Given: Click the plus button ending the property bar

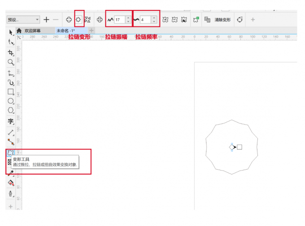Looking at the screenshot, I should 253,20.
